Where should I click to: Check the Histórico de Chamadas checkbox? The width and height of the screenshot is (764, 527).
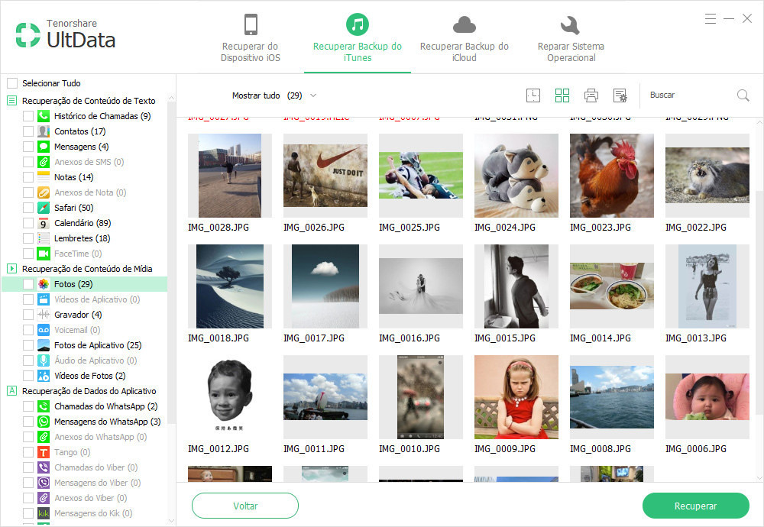coord(28,116)
